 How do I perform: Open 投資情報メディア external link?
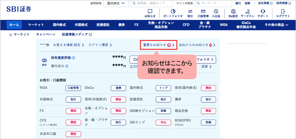77,34
